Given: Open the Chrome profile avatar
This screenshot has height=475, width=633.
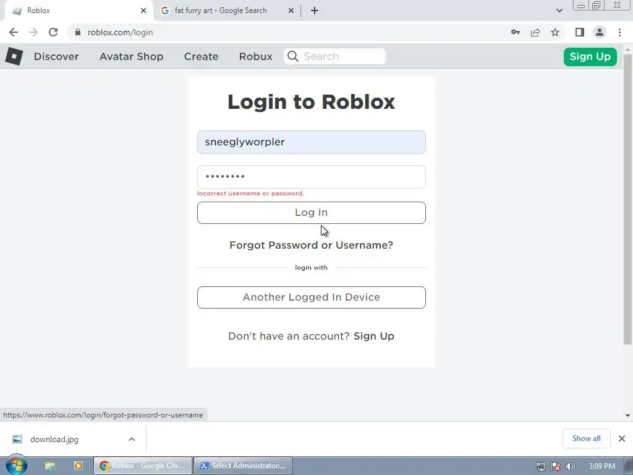Looking at the screenshot, I should (600, 32).
